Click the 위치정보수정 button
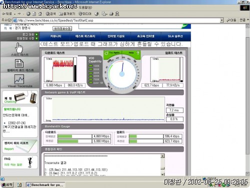Image resolution: width=250 pixels, height=188 pixels. click(x=62, y=29)
